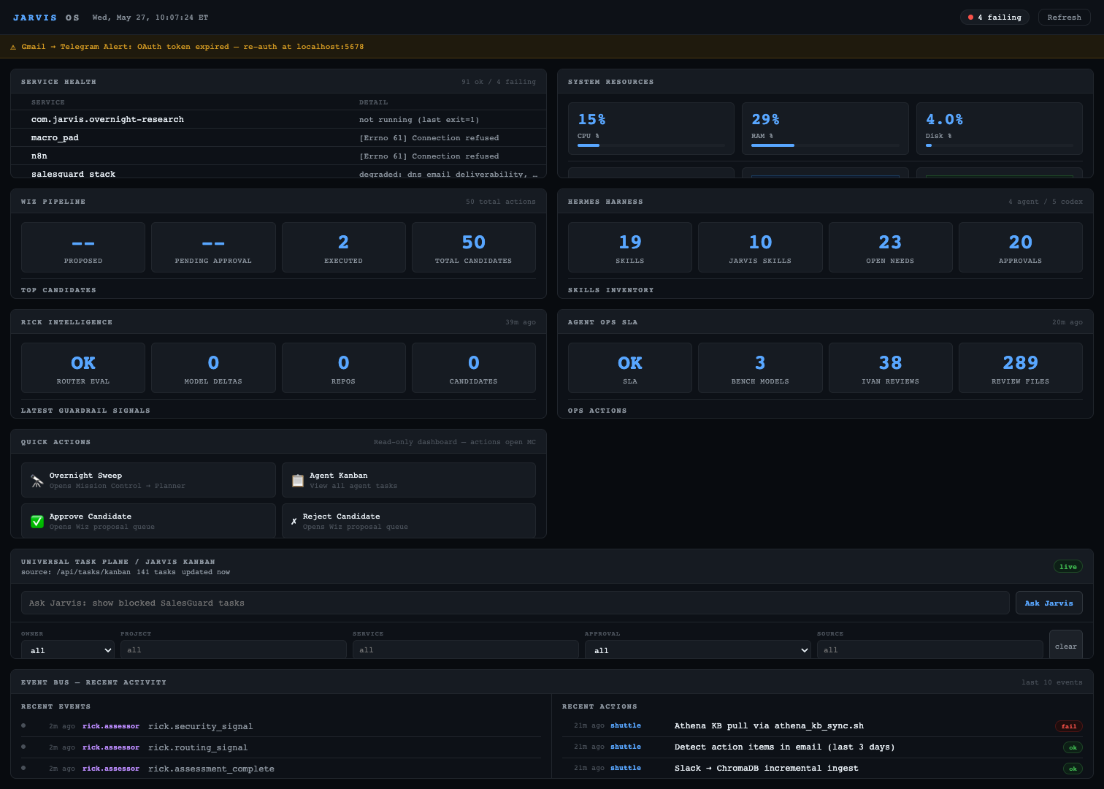The width and height of the screenshot is (1104, 789).
Task: Select the com.jarvis.overnight-research service row
Action: [278, 119]
